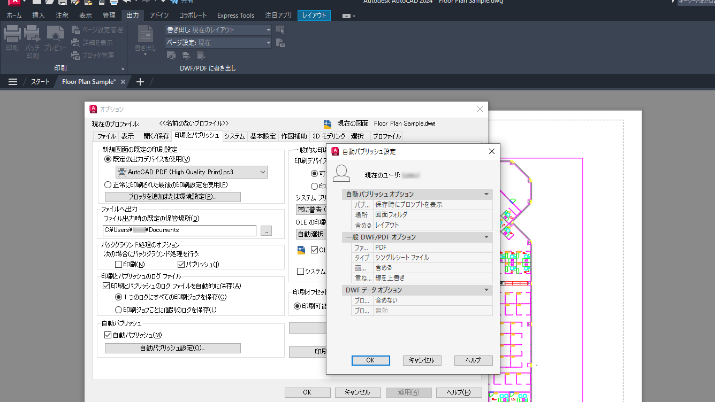Viewport: 715px width, 402px height.
Task: Click the browse button beside the output path
Action: coord(267,230)
